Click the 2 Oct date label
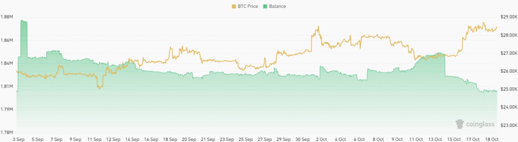The width and height of the screenshot is (518, 142). (x=321, y=139)
